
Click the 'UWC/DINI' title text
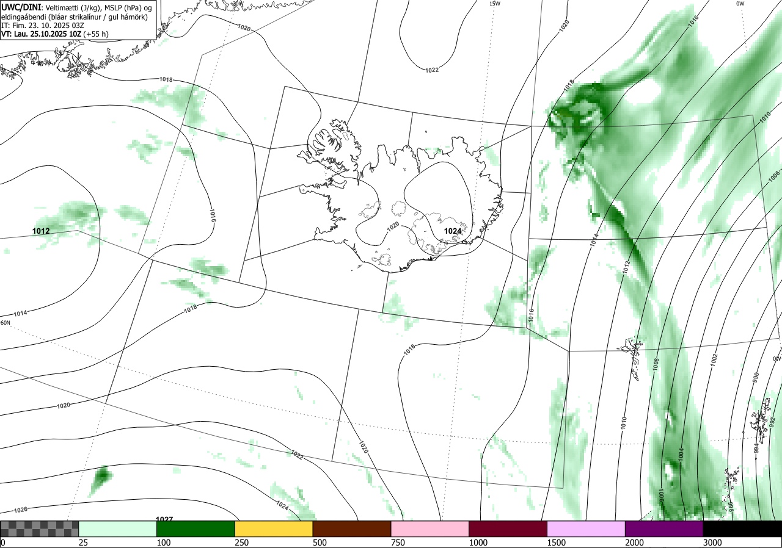click(21, 7)
